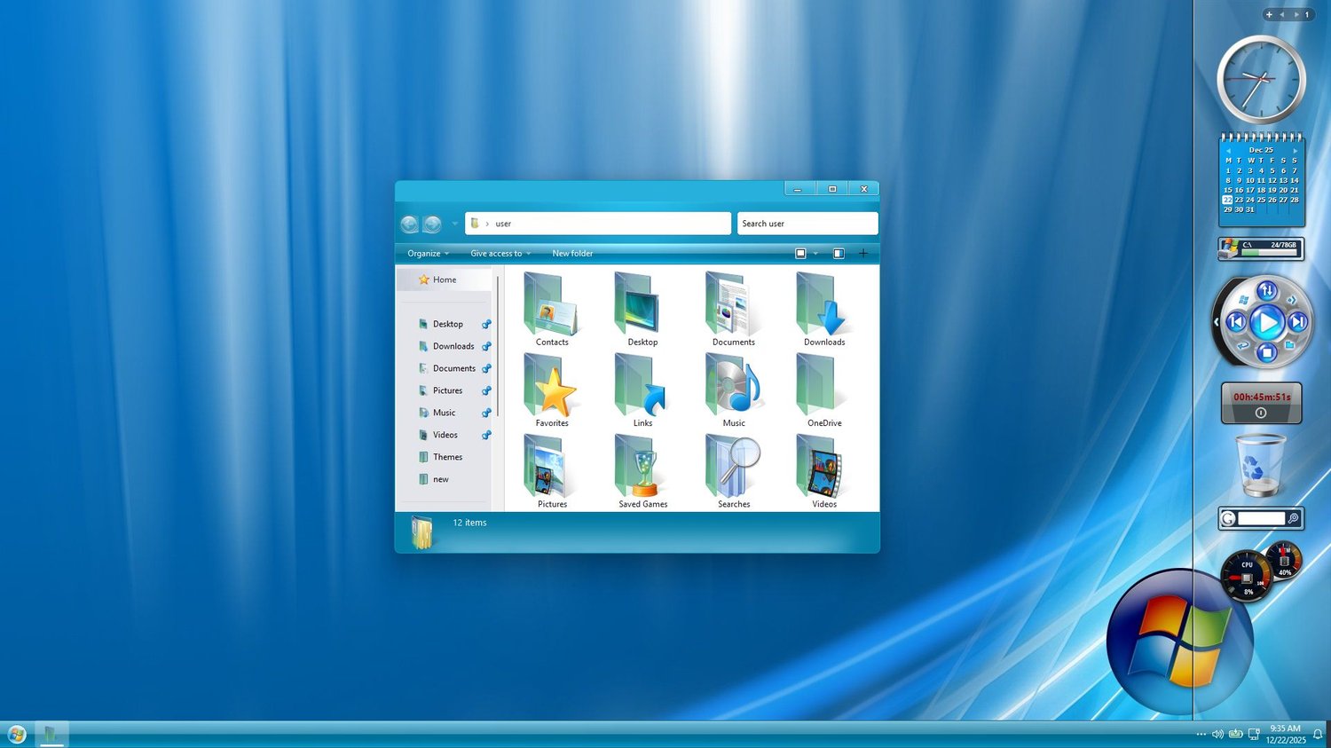
Task: Click the File Explorer taskbar button
Action: pos(51,734)
